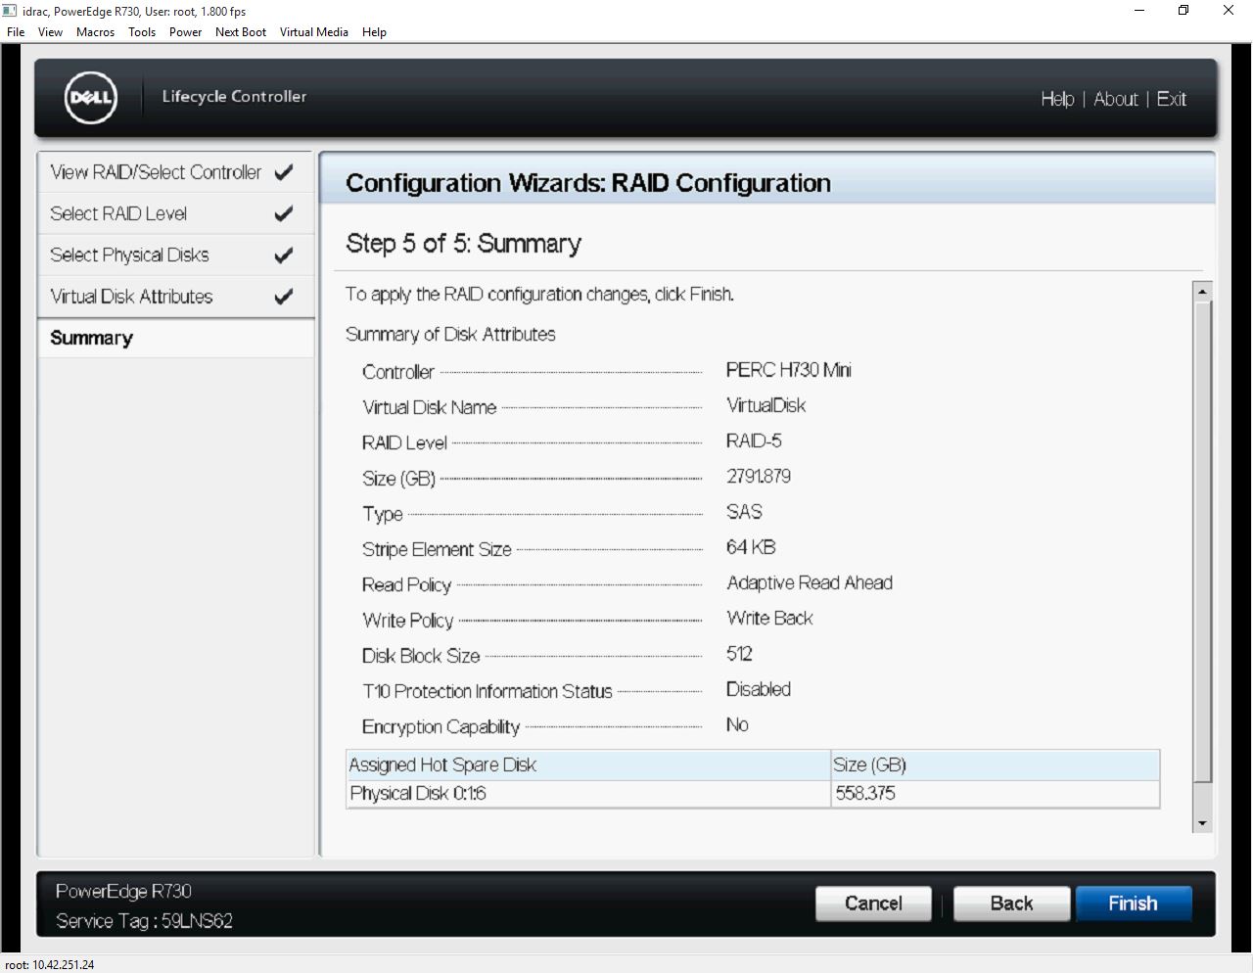Open the Power menu
Image resolution: width=1253 pixels, height=973 pixels.
tap(185, 32)
